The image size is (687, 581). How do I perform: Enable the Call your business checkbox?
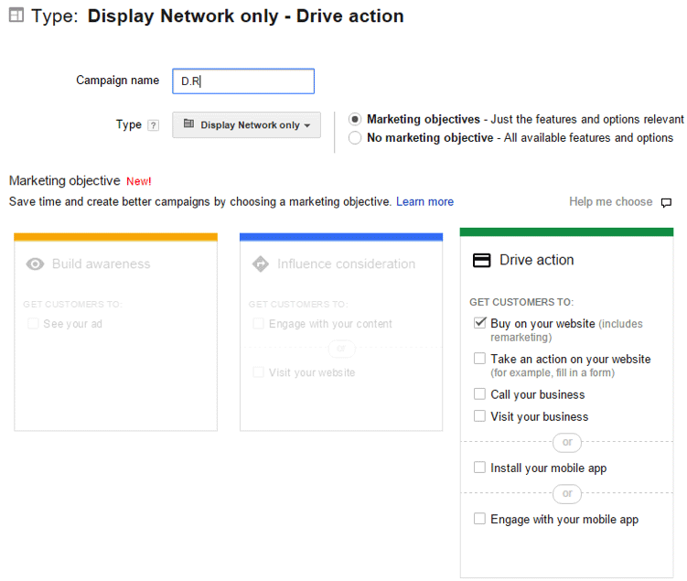pos(479,394)
